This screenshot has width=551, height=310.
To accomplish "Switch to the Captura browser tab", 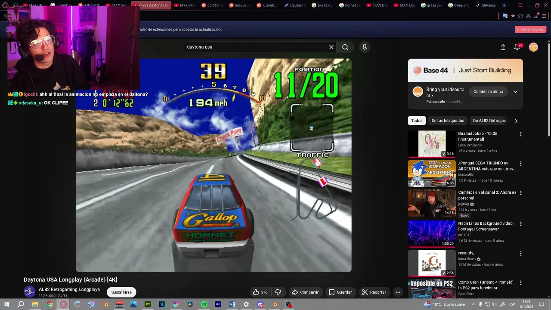I will 296,5.
